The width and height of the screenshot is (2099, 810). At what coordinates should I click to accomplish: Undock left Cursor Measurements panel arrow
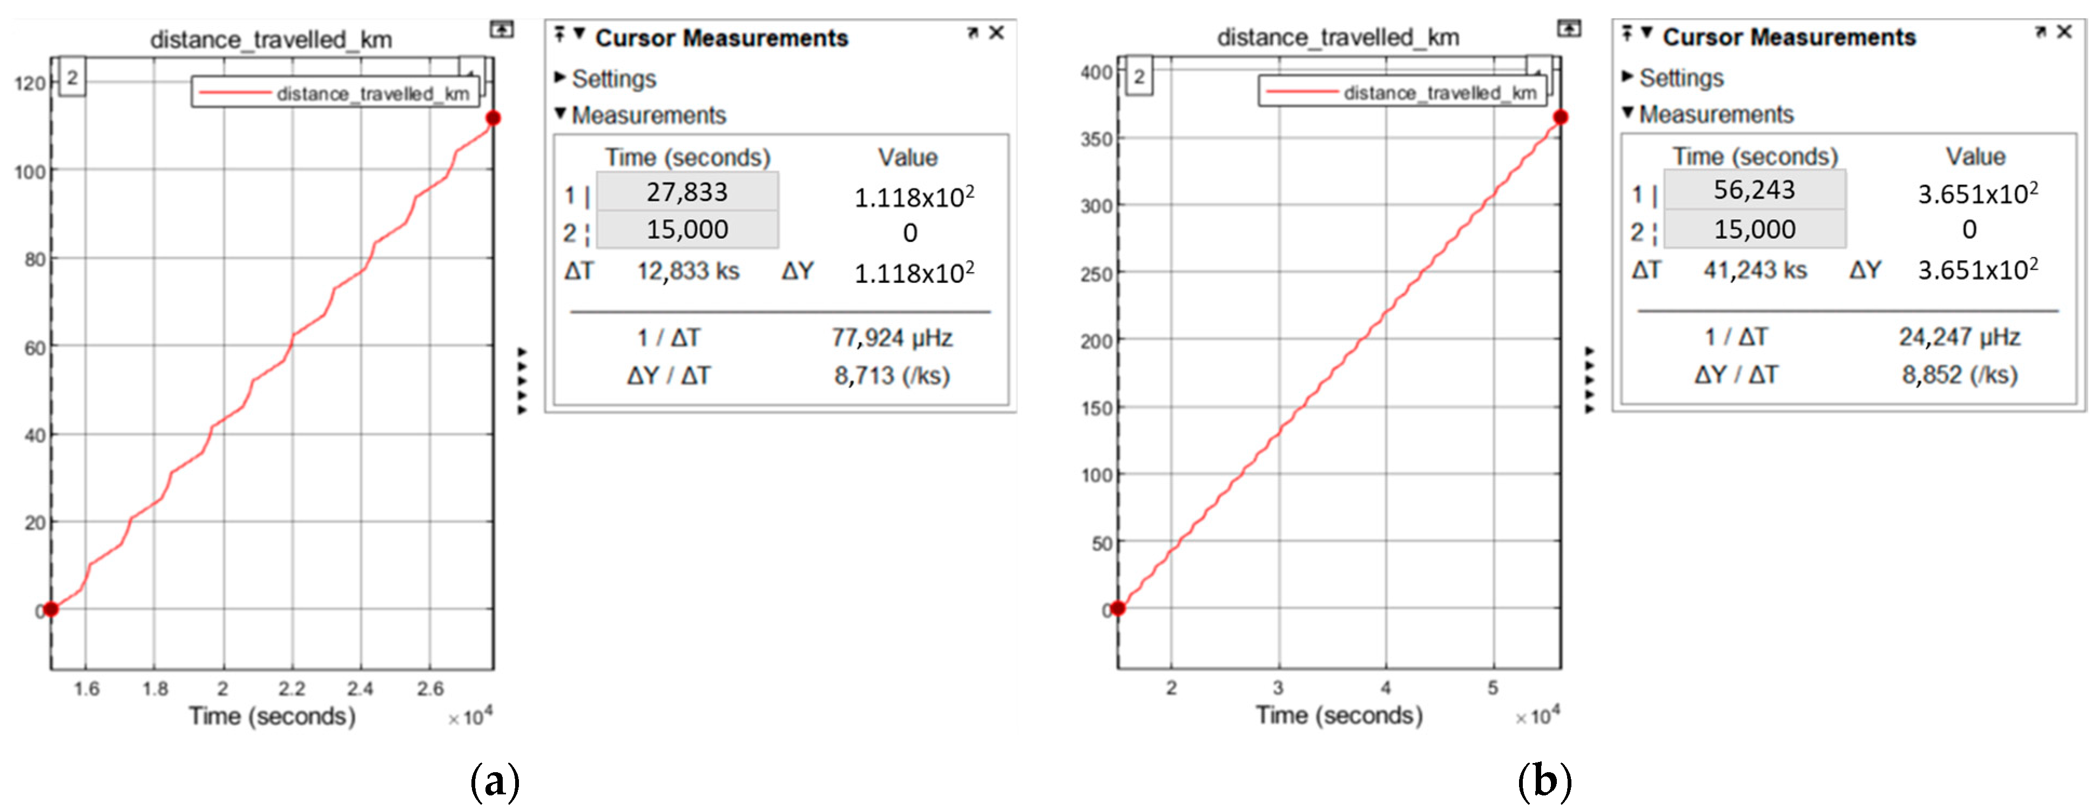pos(972,33)
